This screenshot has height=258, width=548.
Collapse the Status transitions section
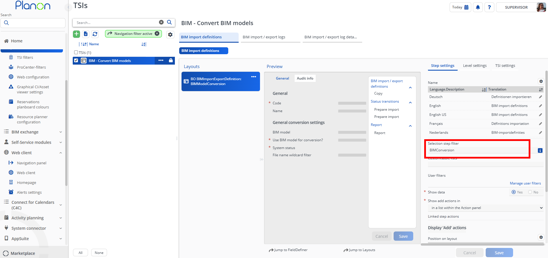click(410, 103)
